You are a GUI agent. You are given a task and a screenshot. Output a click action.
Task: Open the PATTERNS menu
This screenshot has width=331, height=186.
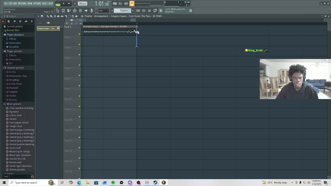tap(22, 3)
